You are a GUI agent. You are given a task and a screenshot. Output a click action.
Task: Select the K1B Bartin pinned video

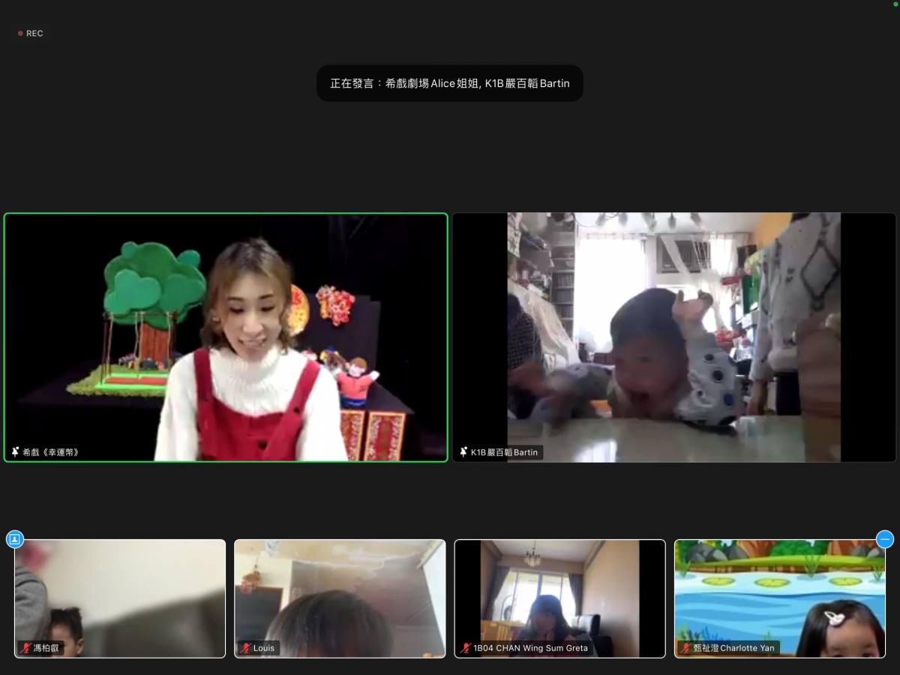tap(674, 337)
